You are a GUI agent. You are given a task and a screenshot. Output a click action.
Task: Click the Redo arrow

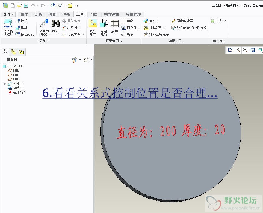(x=43, y=5)
